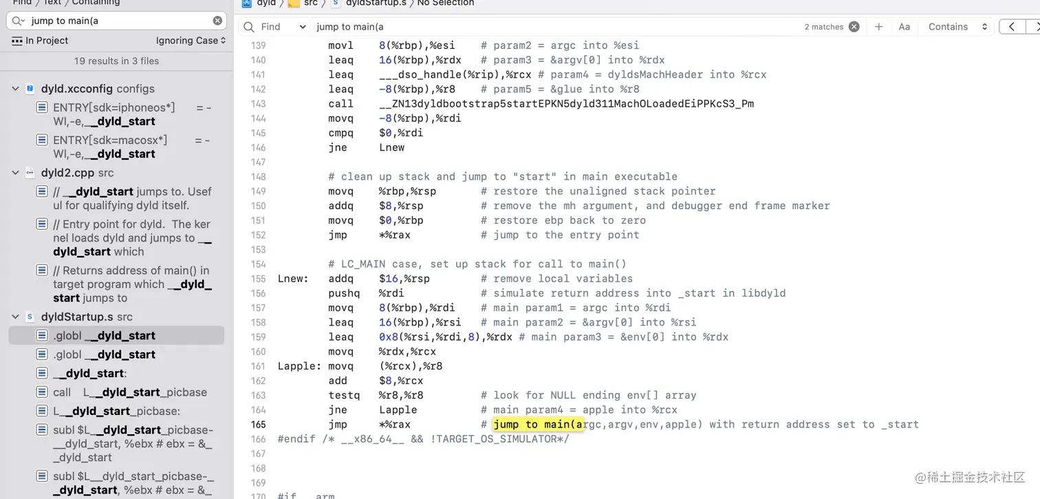This screenshot has height=499, width=1040.
Task: Collapse the dyld.xcconfig results group
Action: point(15,89)
